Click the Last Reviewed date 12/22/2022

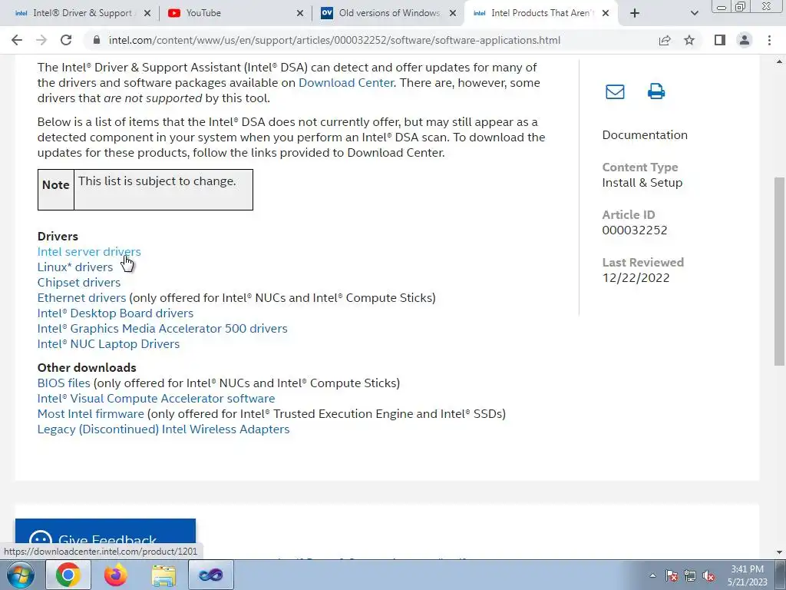[636, 278]
